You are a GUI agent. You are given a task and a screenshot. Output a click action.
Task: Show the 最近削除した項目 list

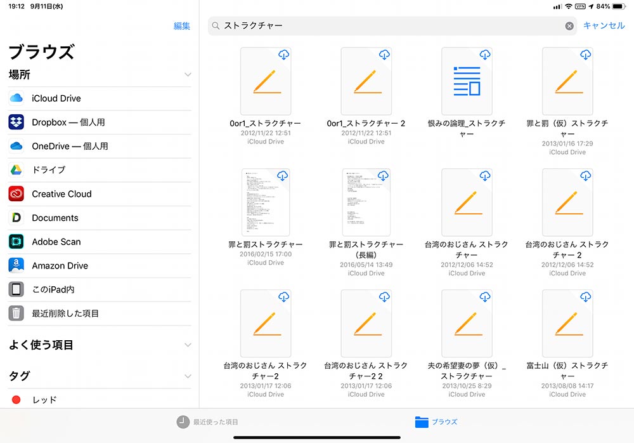pos(100,314)
